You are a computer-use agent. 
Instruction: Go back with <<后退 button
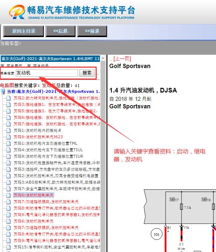(x=60, y=31)
